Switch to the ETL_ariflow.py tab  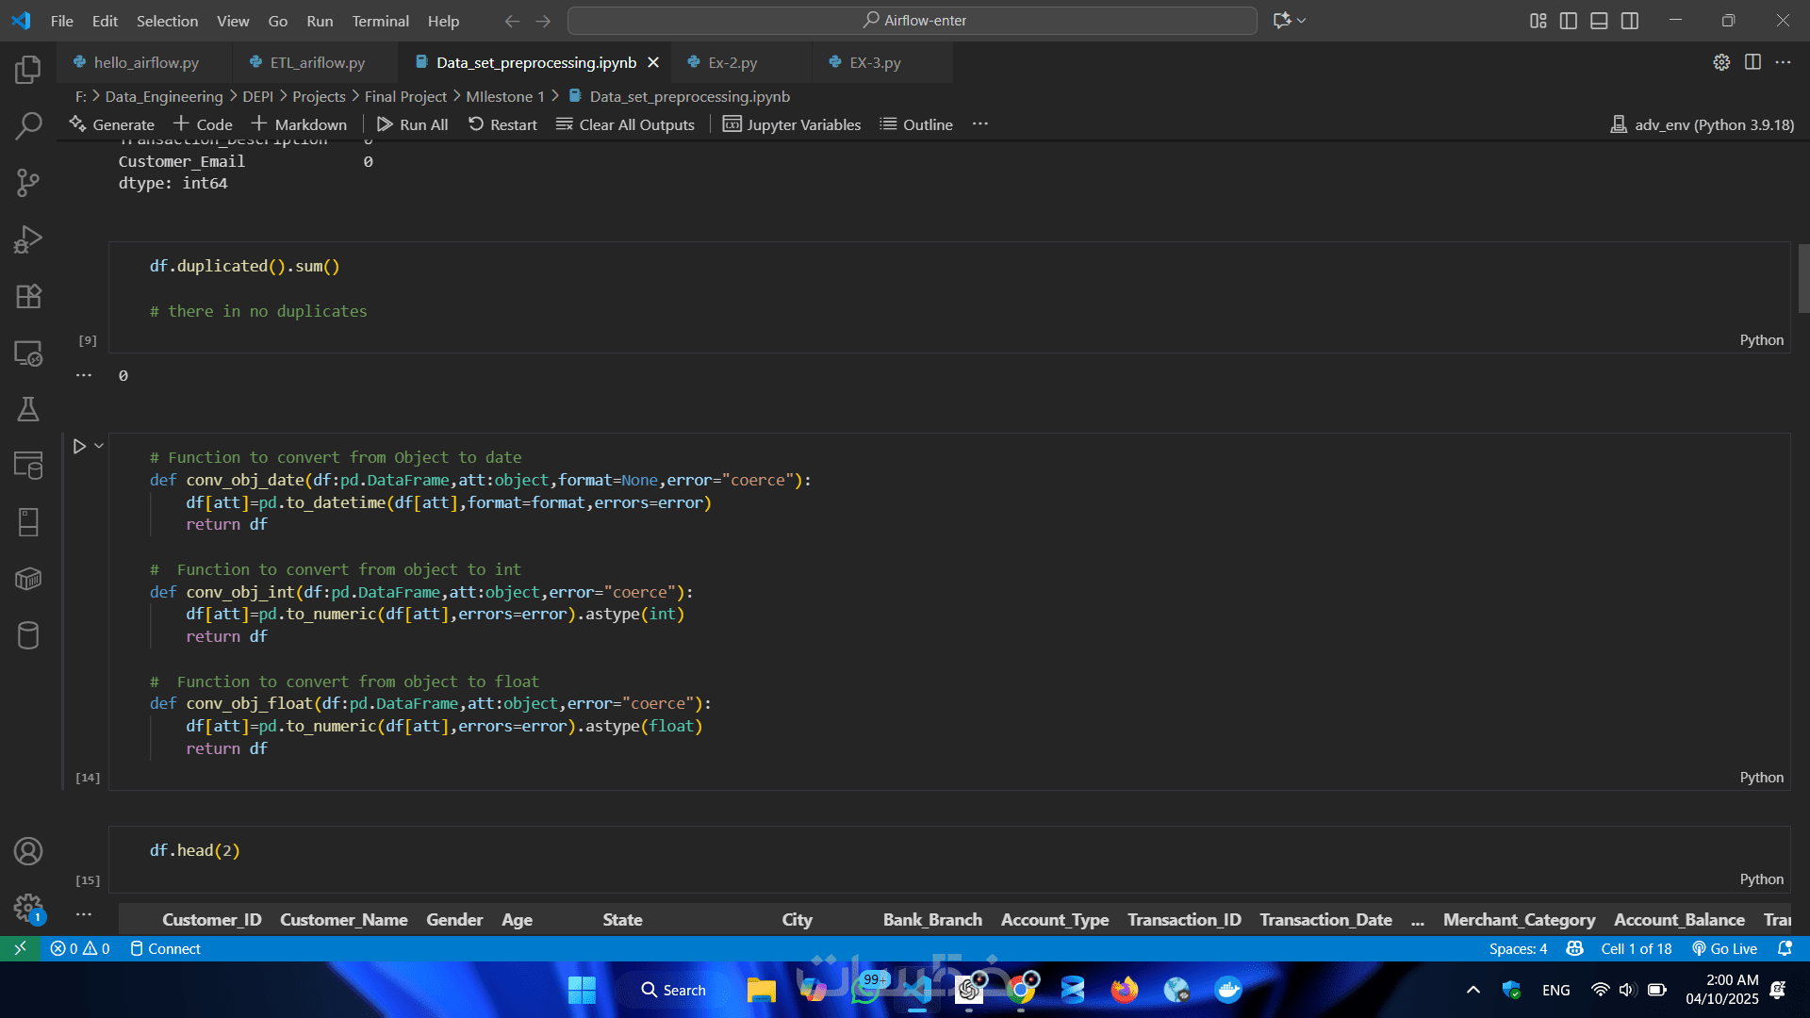pyautogui.click(x=317, y=62)
